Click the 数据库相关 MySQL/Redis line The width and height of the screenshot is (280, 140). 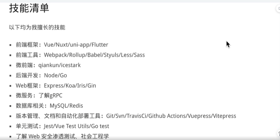click(49, 106)
